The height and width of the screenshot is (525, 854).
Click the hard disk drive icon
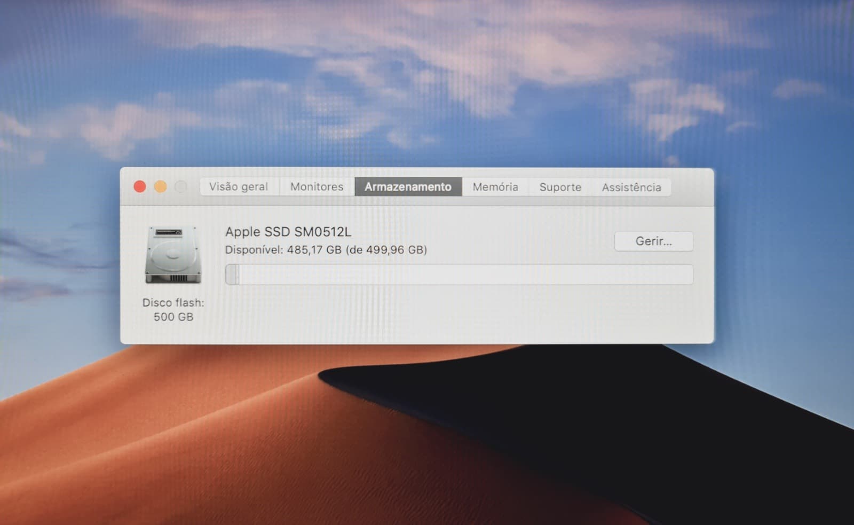(x=173, y=255)
